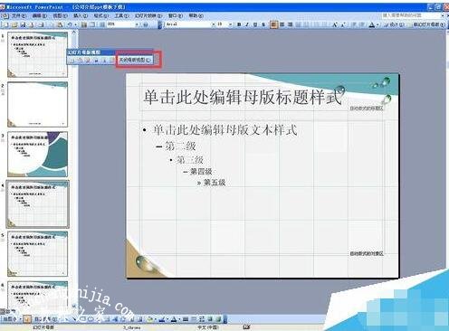449x331 pixels.
Task: Open the 自选图形 AutoShapes menu
Action: [46, 319]
